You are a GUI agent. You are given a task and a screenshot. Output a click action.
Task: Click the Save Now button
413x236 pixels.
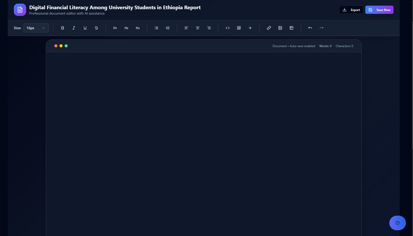pyautogui.click(x=379, y=10)
